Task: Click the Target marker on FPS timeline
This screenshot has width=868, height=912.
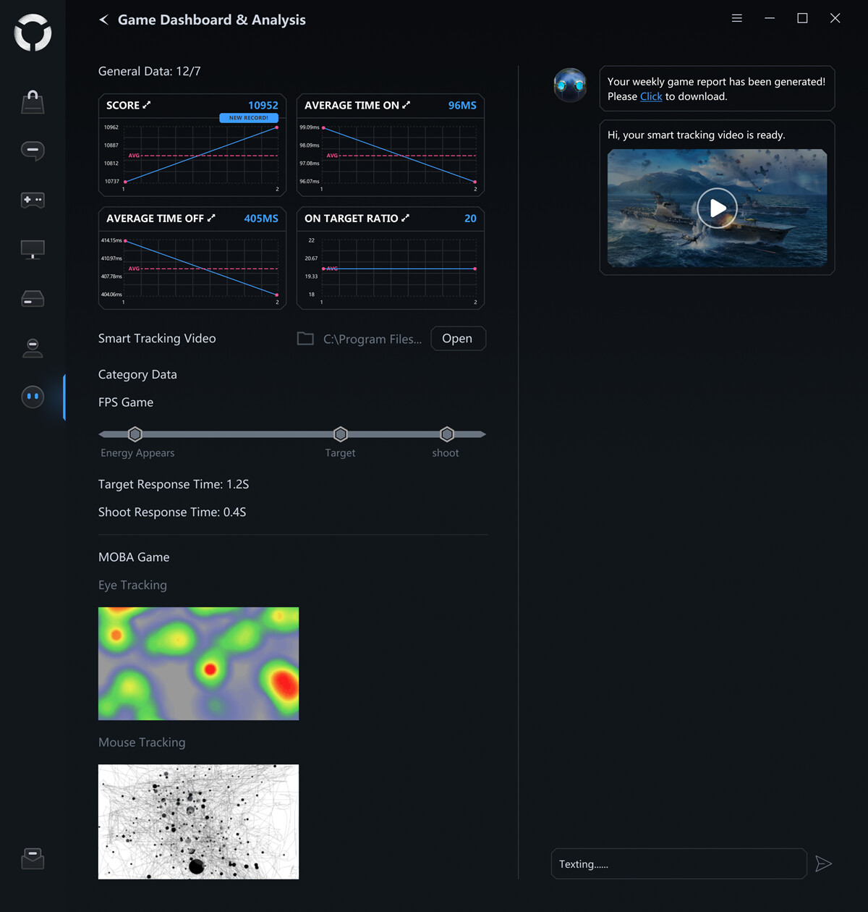Action: [x=340, y=434]
